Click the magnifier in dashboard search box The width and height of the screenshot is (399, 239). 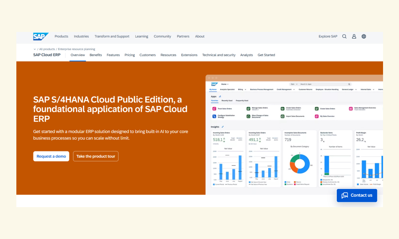(x=349, y=84)
